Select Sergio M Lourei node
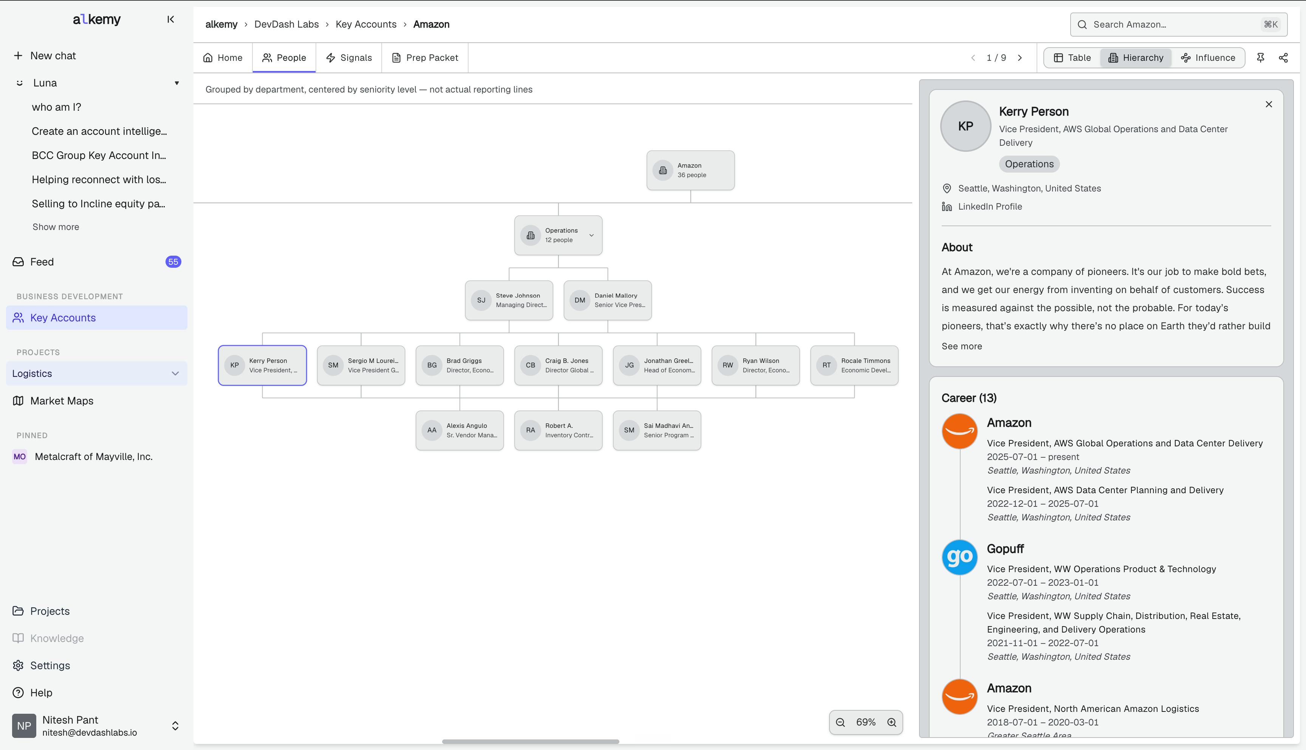 pos(361,365)
